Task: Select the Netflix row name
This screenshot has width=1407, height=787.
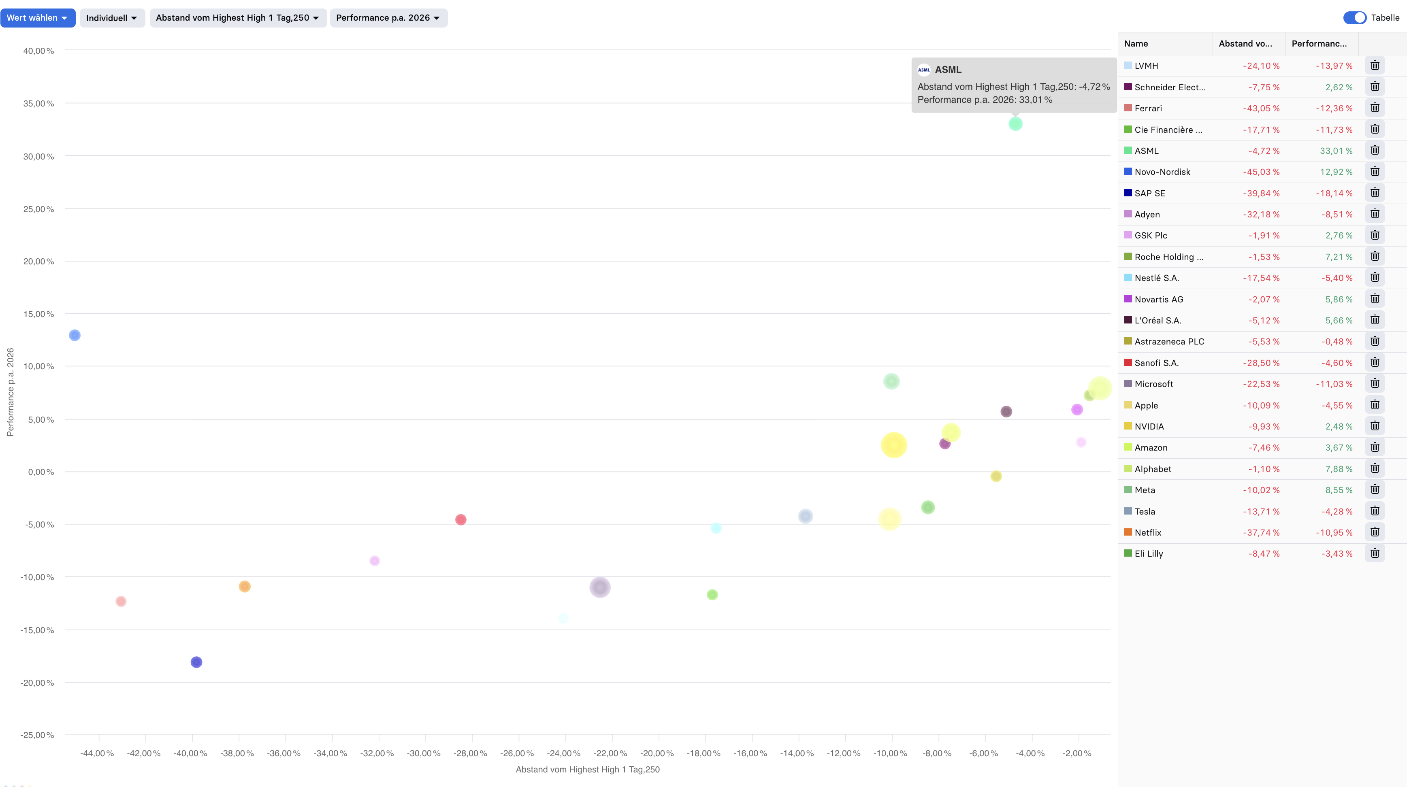Action: point(1147,532)
